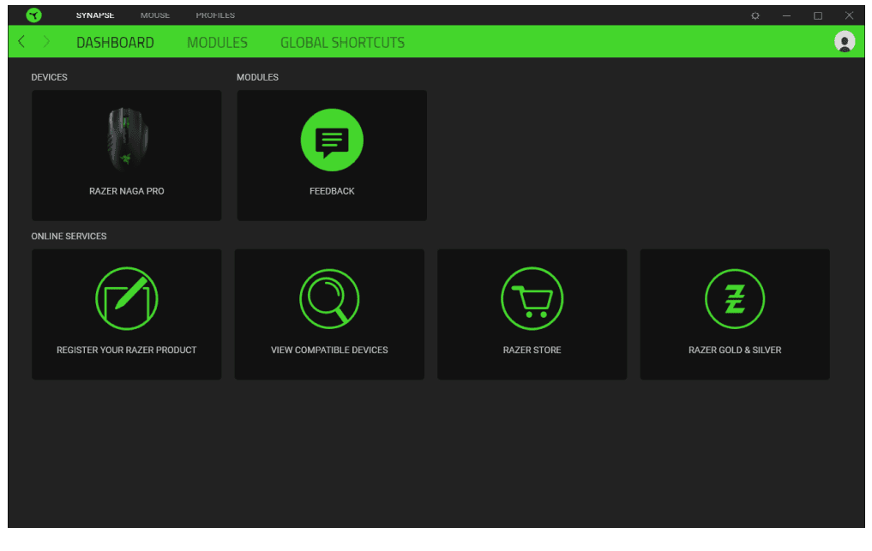Click the magnifying glass compatible devices icon
Screen dimensions: 872x551
329,298
